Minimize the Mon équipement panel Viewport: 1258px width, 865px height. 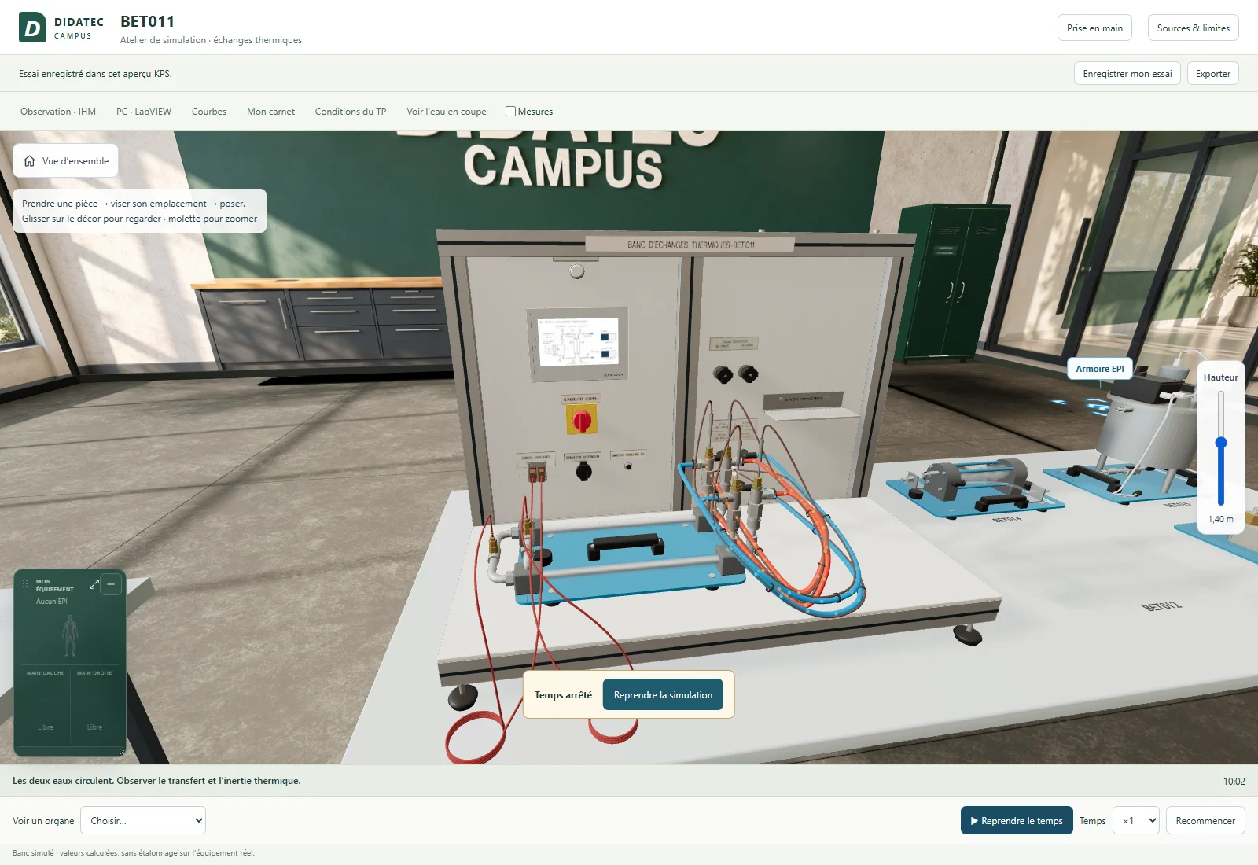coord(111,584)
